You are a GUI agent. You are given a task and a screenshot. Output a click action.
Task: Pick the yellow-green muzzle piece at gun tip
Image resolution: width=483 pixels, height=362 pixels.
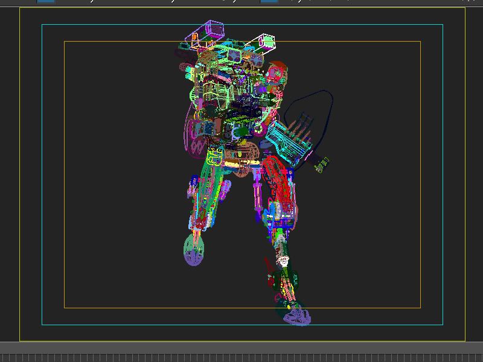321,164
